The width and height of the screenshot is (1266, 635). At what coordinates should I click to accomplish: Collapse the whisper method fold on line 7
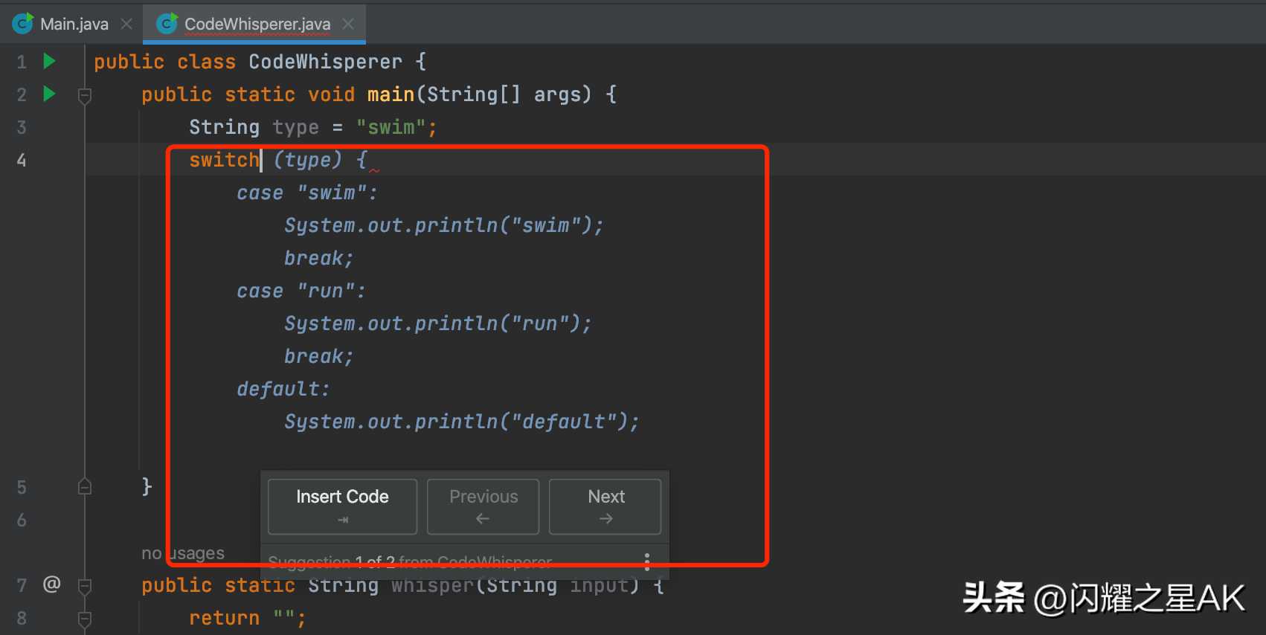(85, 586)
